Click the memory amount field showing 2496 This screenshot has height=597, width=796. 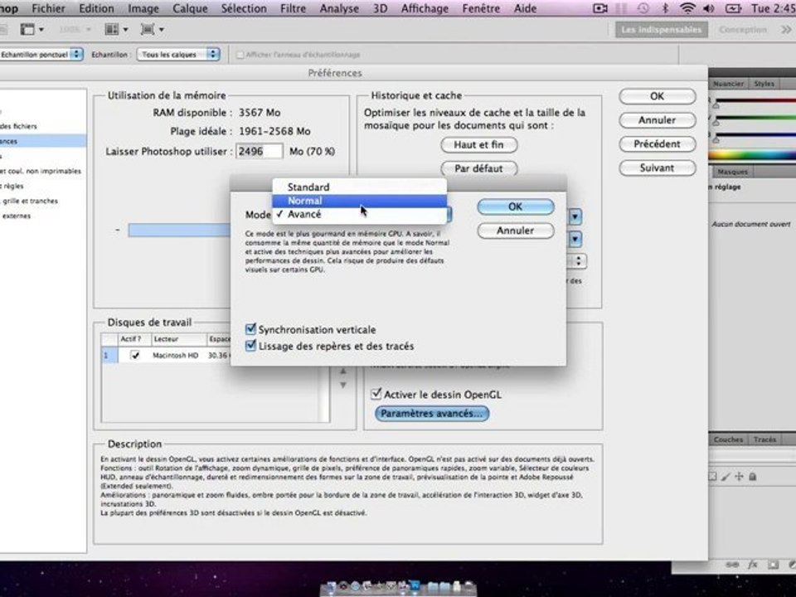point(259,151)
